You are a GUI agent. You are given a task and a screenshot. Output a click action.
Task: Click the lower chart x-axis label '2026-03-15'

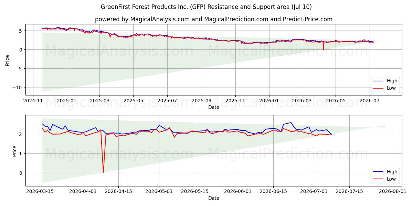[x=40, y=192]
